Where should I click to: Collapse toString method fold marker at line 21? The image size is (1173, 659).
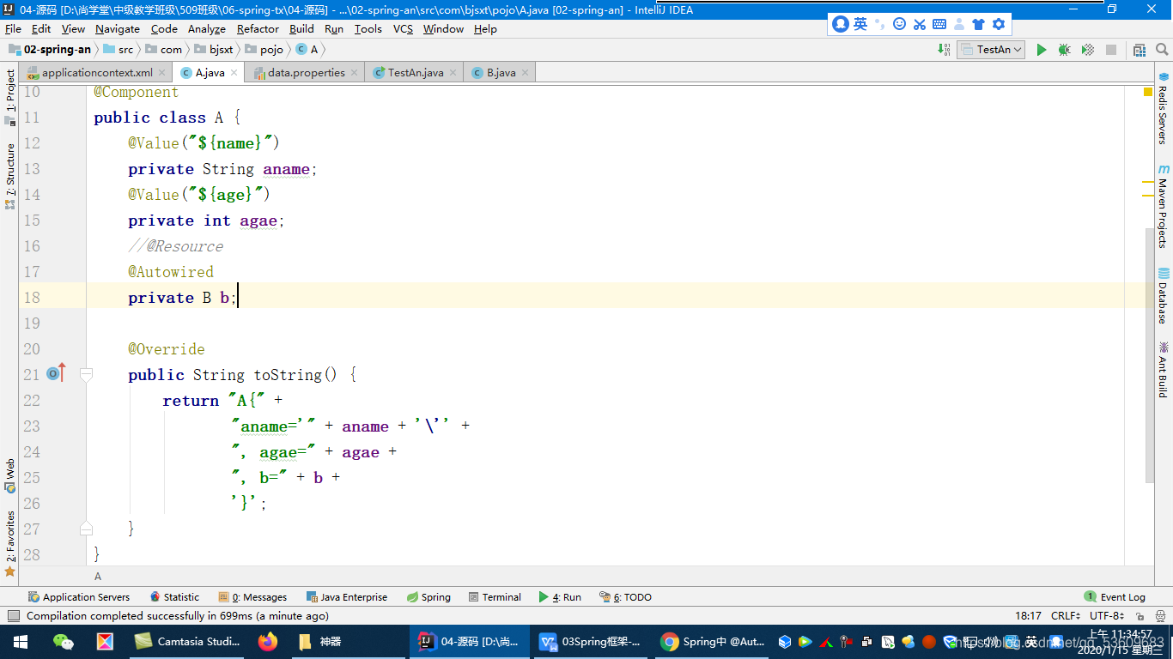86,374
